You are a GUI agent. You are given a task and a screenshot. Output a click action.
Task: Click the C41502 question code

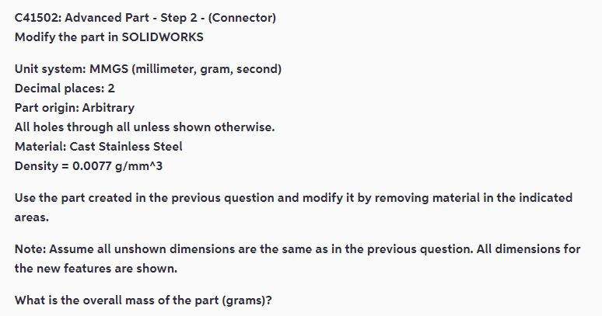pyautogui.click(x=37, y=18)
